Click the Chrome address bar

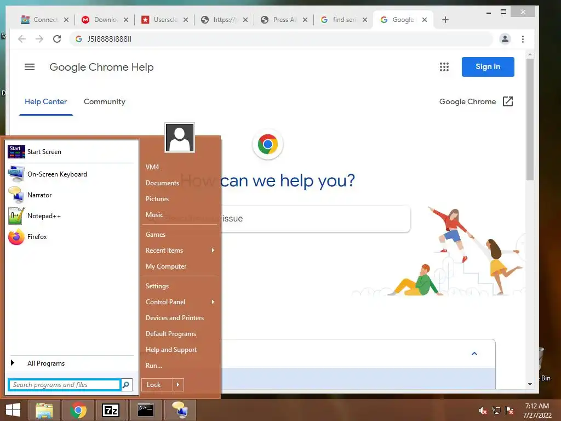tap(281, 39)
